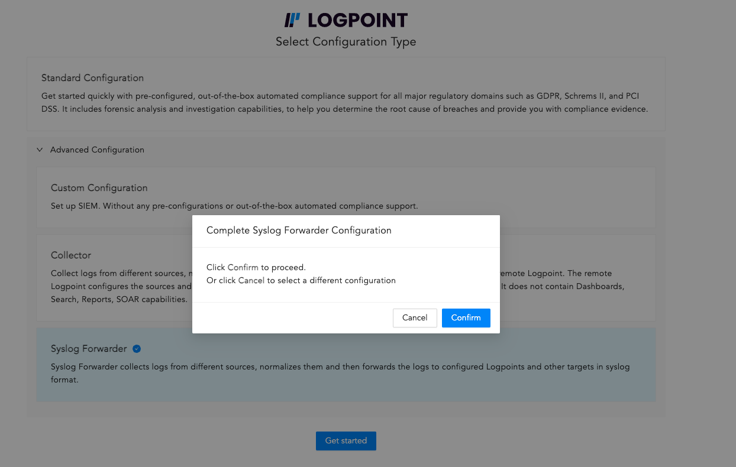Click the Complete Syslog Forwarder Configuration title
This screenshot has height=467, width=736.
299,231
